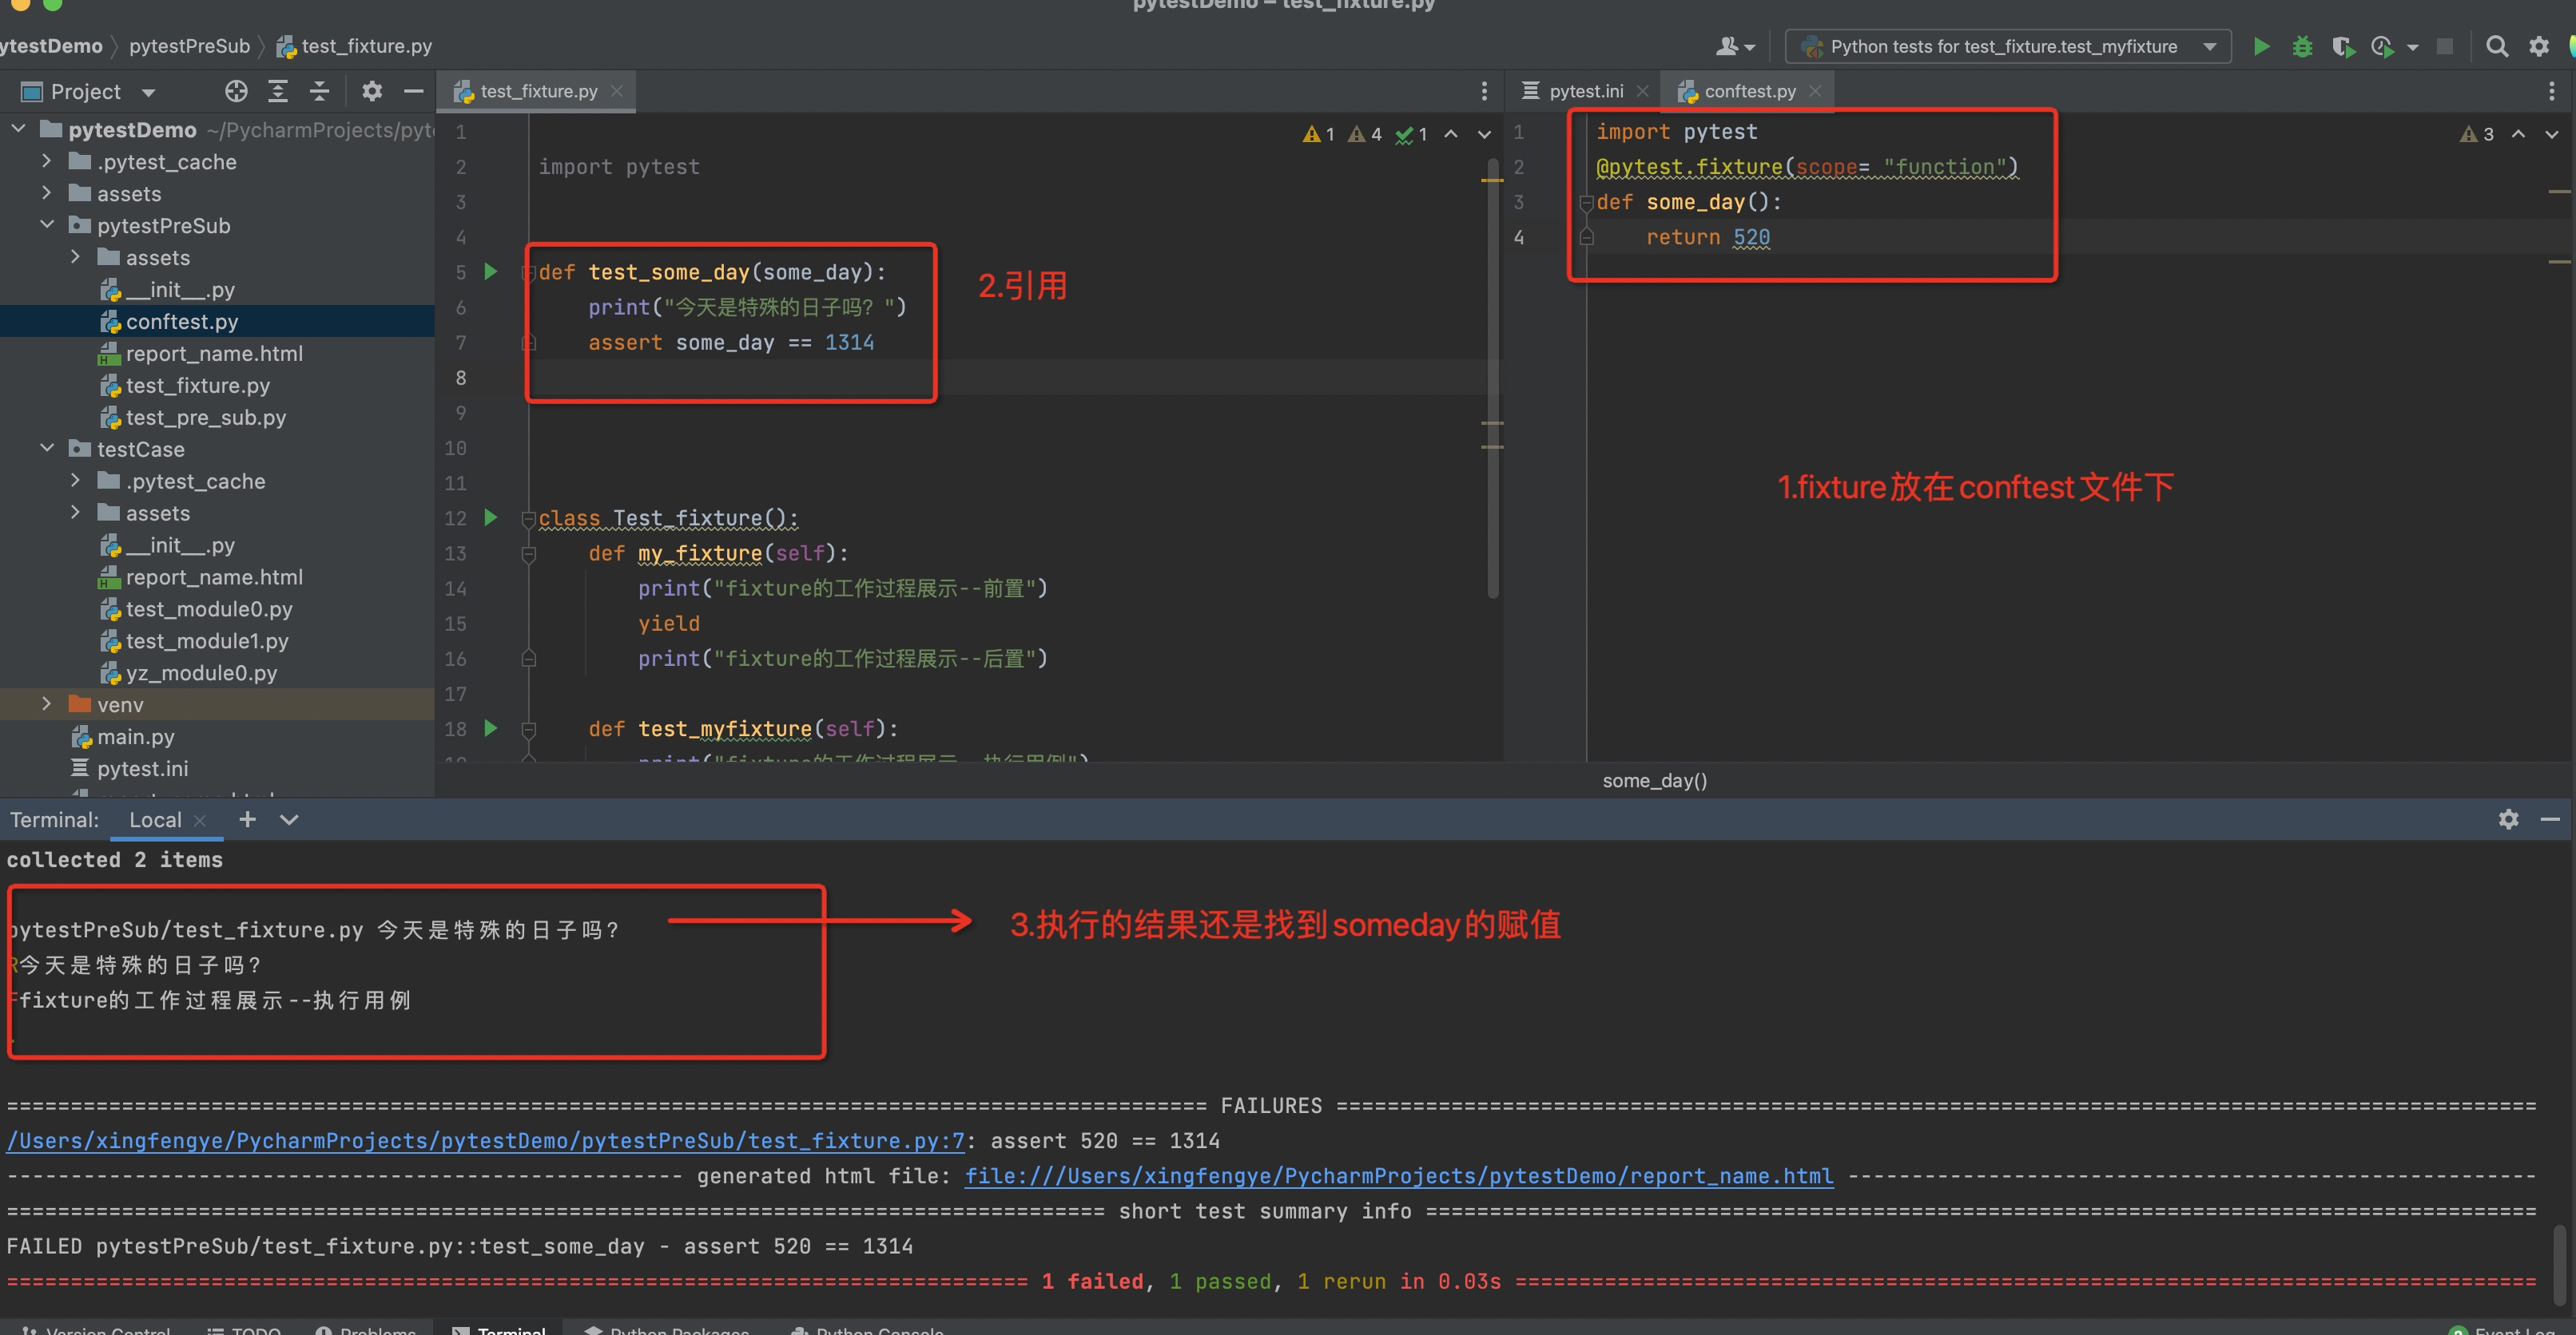Run class Test_fixture via gutter arrow

(490, 517)
